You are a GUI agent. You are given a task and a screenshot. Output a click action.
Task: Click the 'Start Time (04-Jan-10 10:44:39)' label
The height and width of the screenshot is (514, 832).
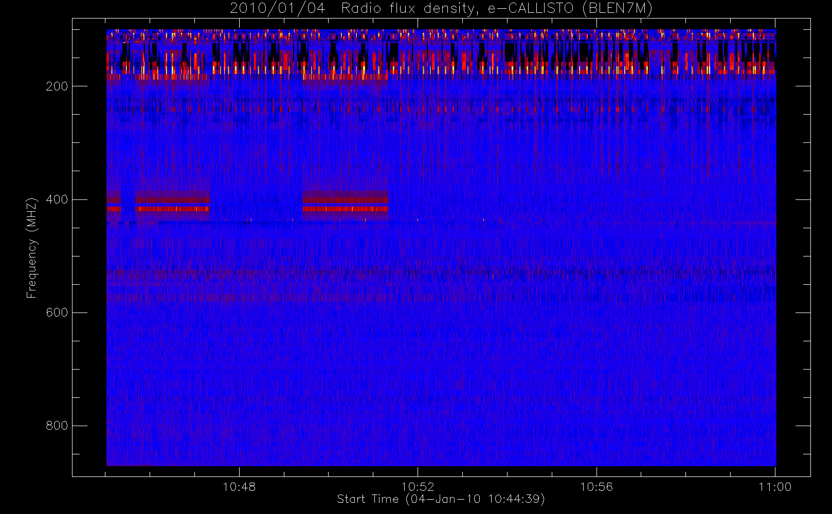441,499
